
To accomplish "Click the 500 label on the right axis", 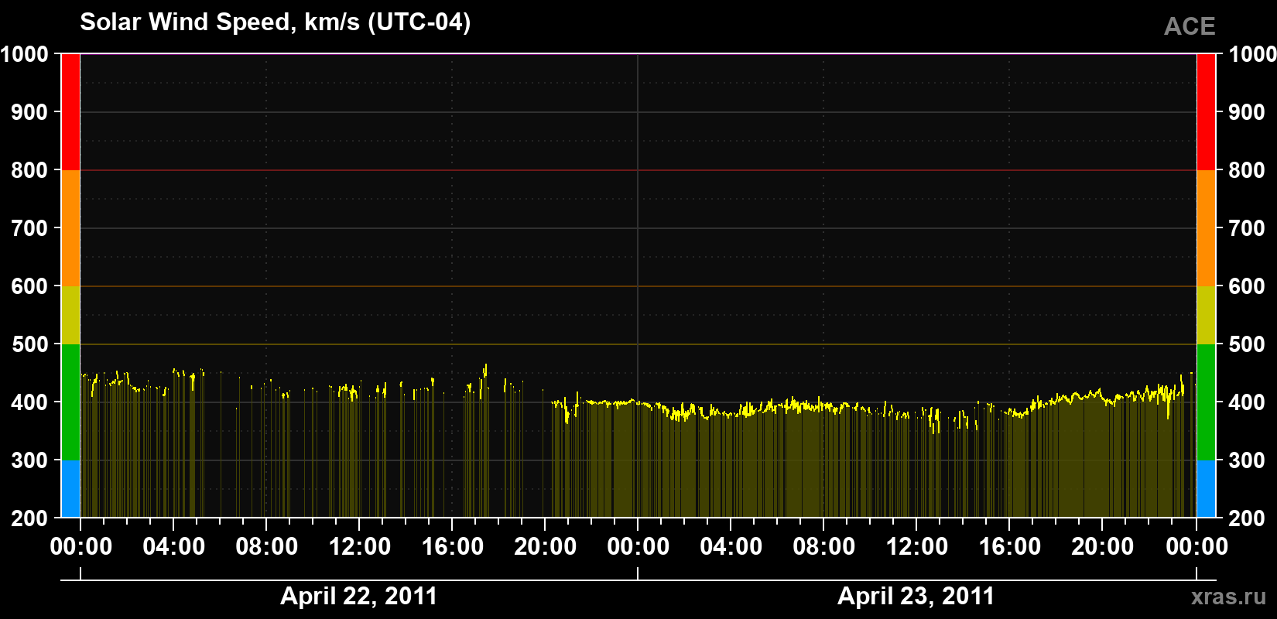I will 1247,344.
